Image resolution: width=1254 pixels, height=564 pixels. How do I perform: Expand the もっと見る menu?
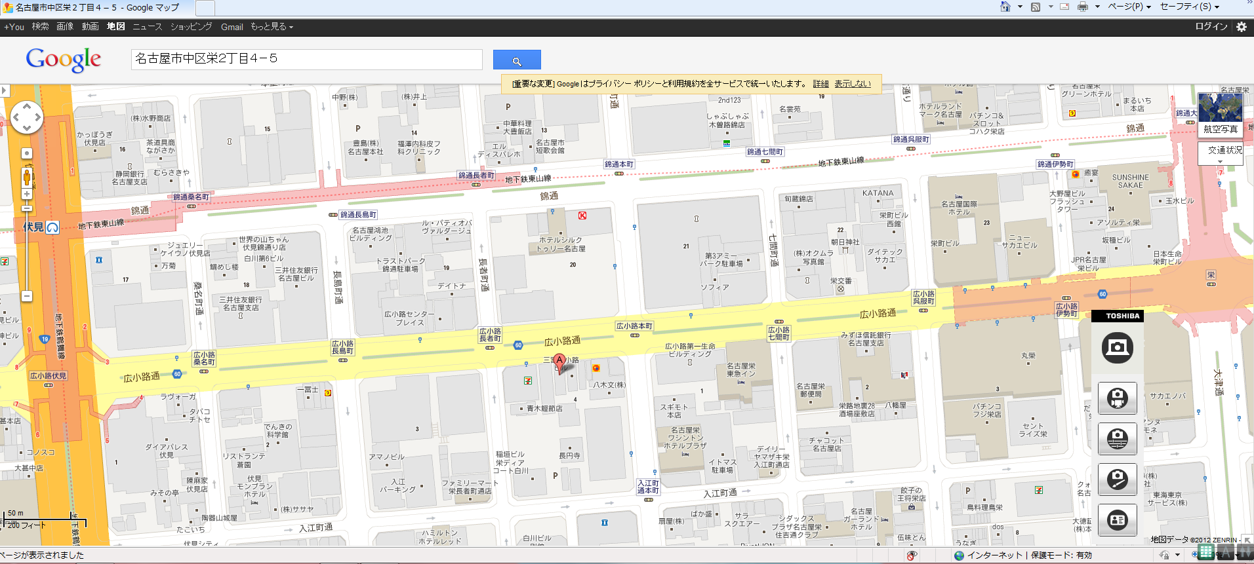click(272, 27)
